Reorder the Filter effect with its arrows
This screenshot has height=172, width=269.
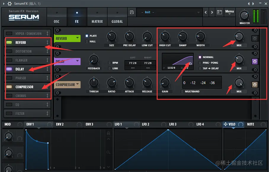point(47,113)
